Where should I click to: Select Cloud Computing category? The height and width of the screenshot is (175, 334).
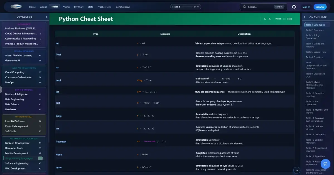pos(24,72)
